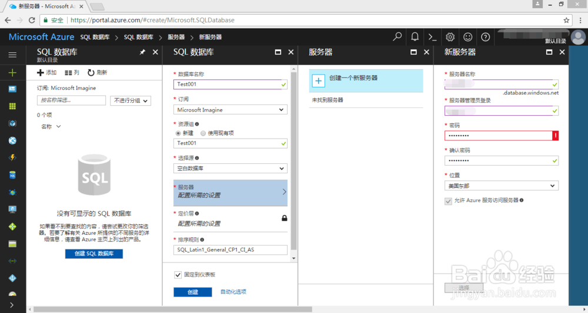The width and height of the screenshot is (588, 313).
Task: Click the 确认密码 input field
Action: (502, 161)
